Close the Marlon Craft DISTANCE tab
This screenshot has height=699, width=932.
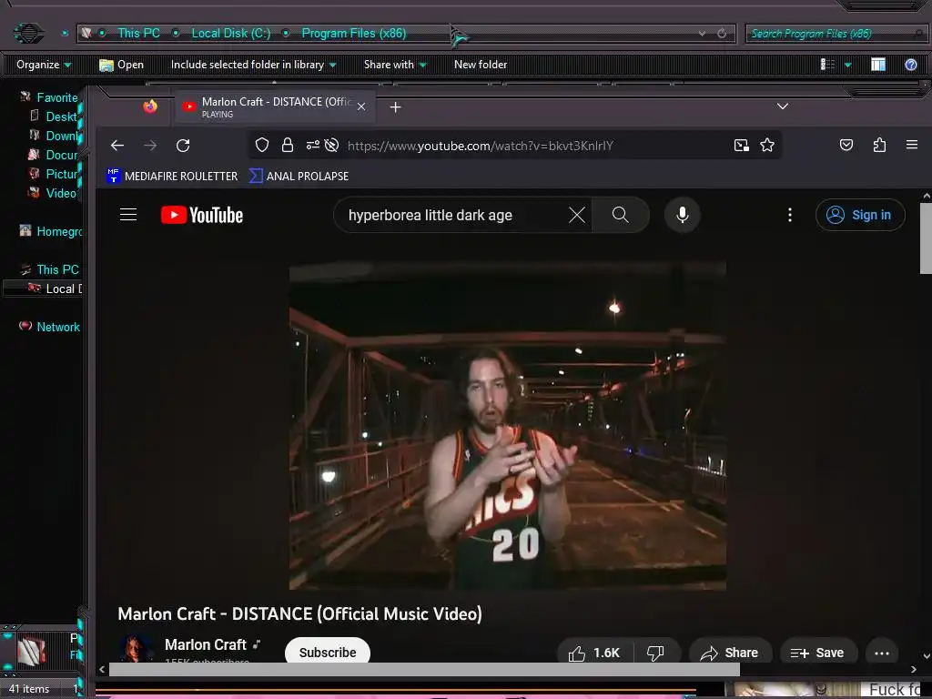click(x=360, y=107)
